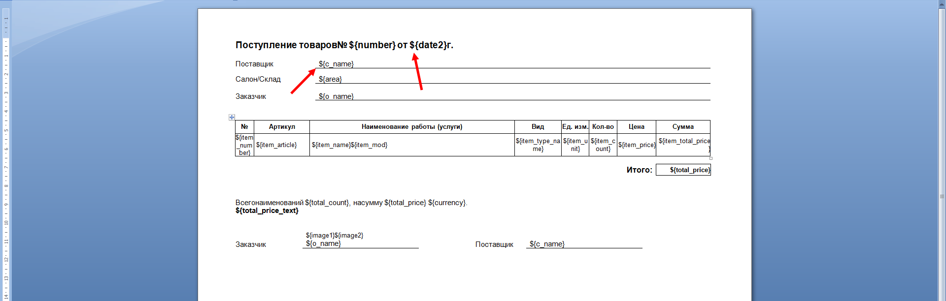Screen dimensions: 946x301
Task: Click the ${o_name} field beside top Заказчик
Action: pos(336,96)
